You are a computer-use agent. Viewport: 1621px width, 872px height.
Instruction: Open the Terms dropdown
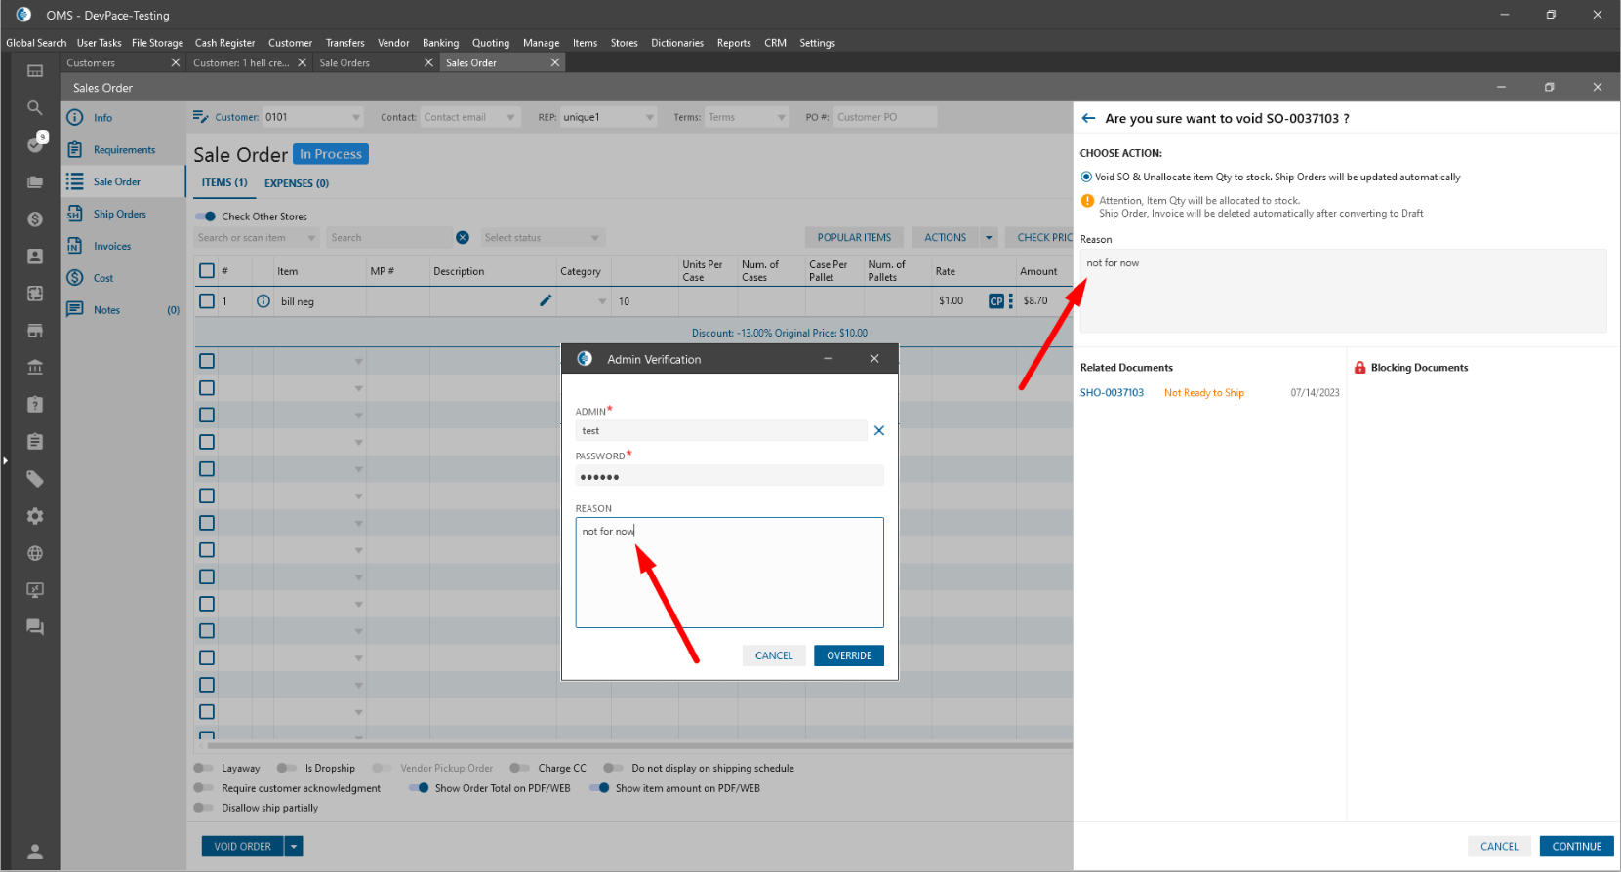pyautogui.click(x=782, y=118)
